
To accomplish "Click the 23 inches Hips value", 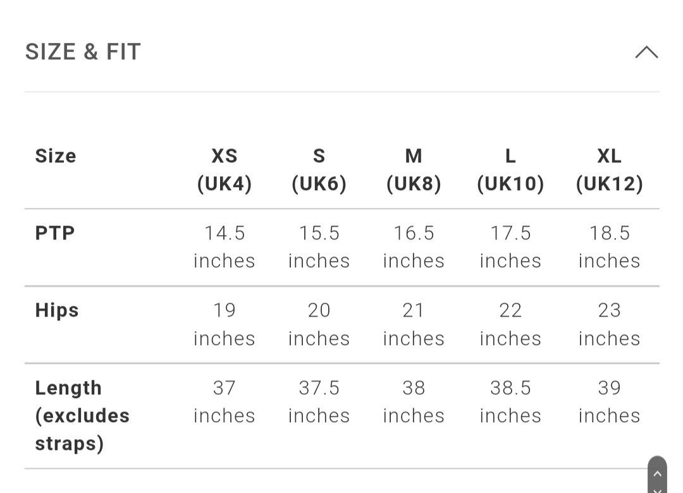I will click(x=610, y=324).
